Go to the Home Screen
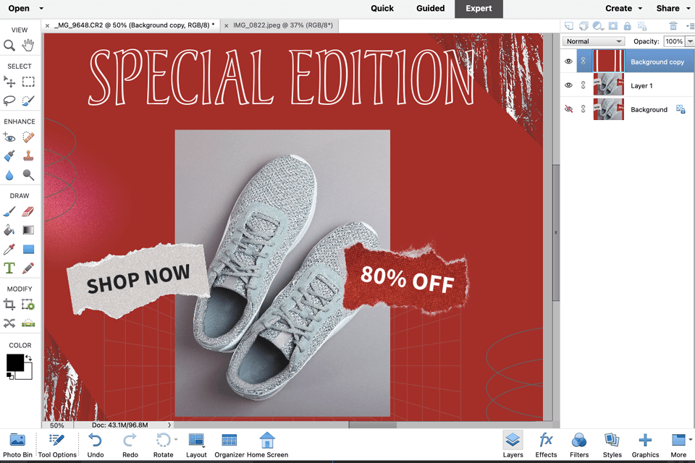The width and height of the screenshot is (695, 463). click(x=267, y=446)
